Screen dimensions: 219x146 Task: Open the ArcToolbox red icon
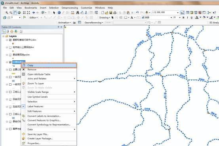200,13
